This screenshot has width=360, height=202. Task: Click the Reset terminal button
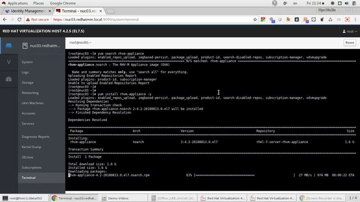349,43
